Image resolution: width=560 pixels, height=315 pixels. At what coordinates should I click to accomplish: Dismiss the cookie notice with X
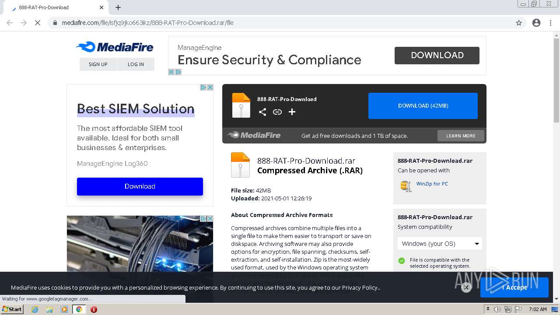(x=466, y=287)
